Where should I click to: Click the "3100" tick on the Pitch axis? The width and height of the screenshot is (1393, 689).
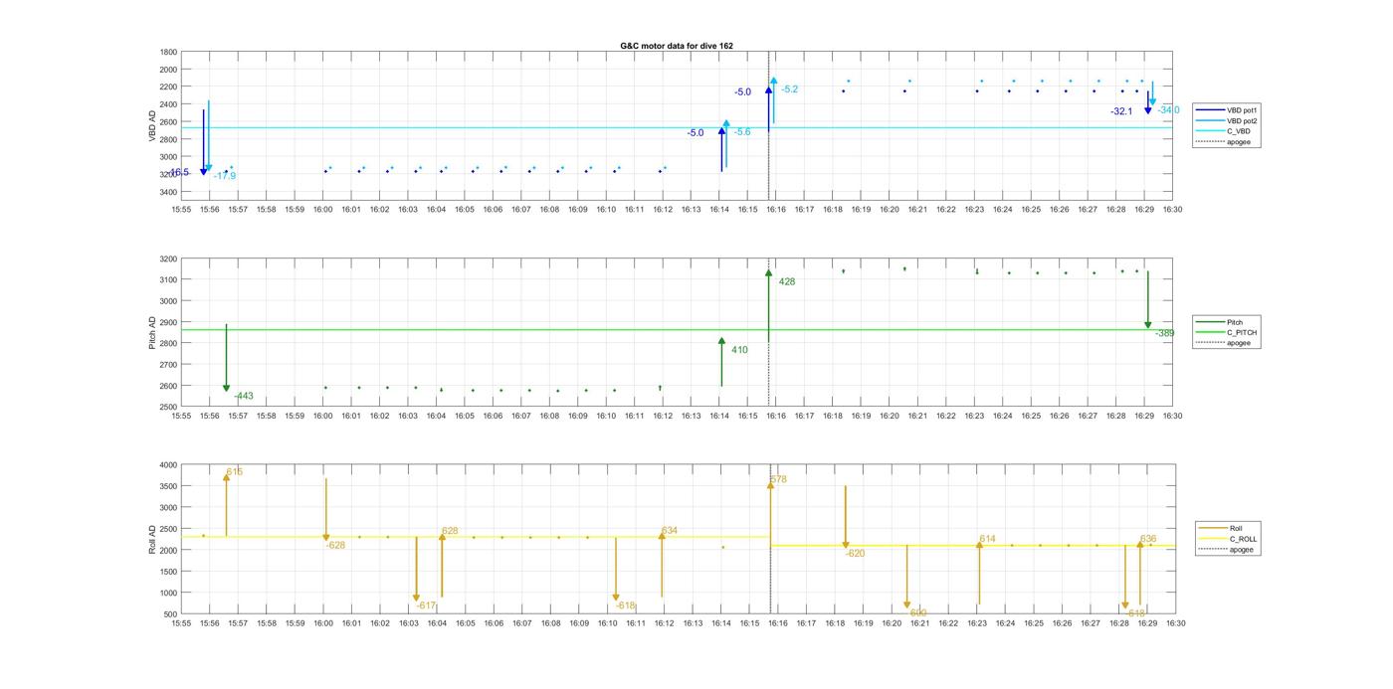click(x=168, y=279)
